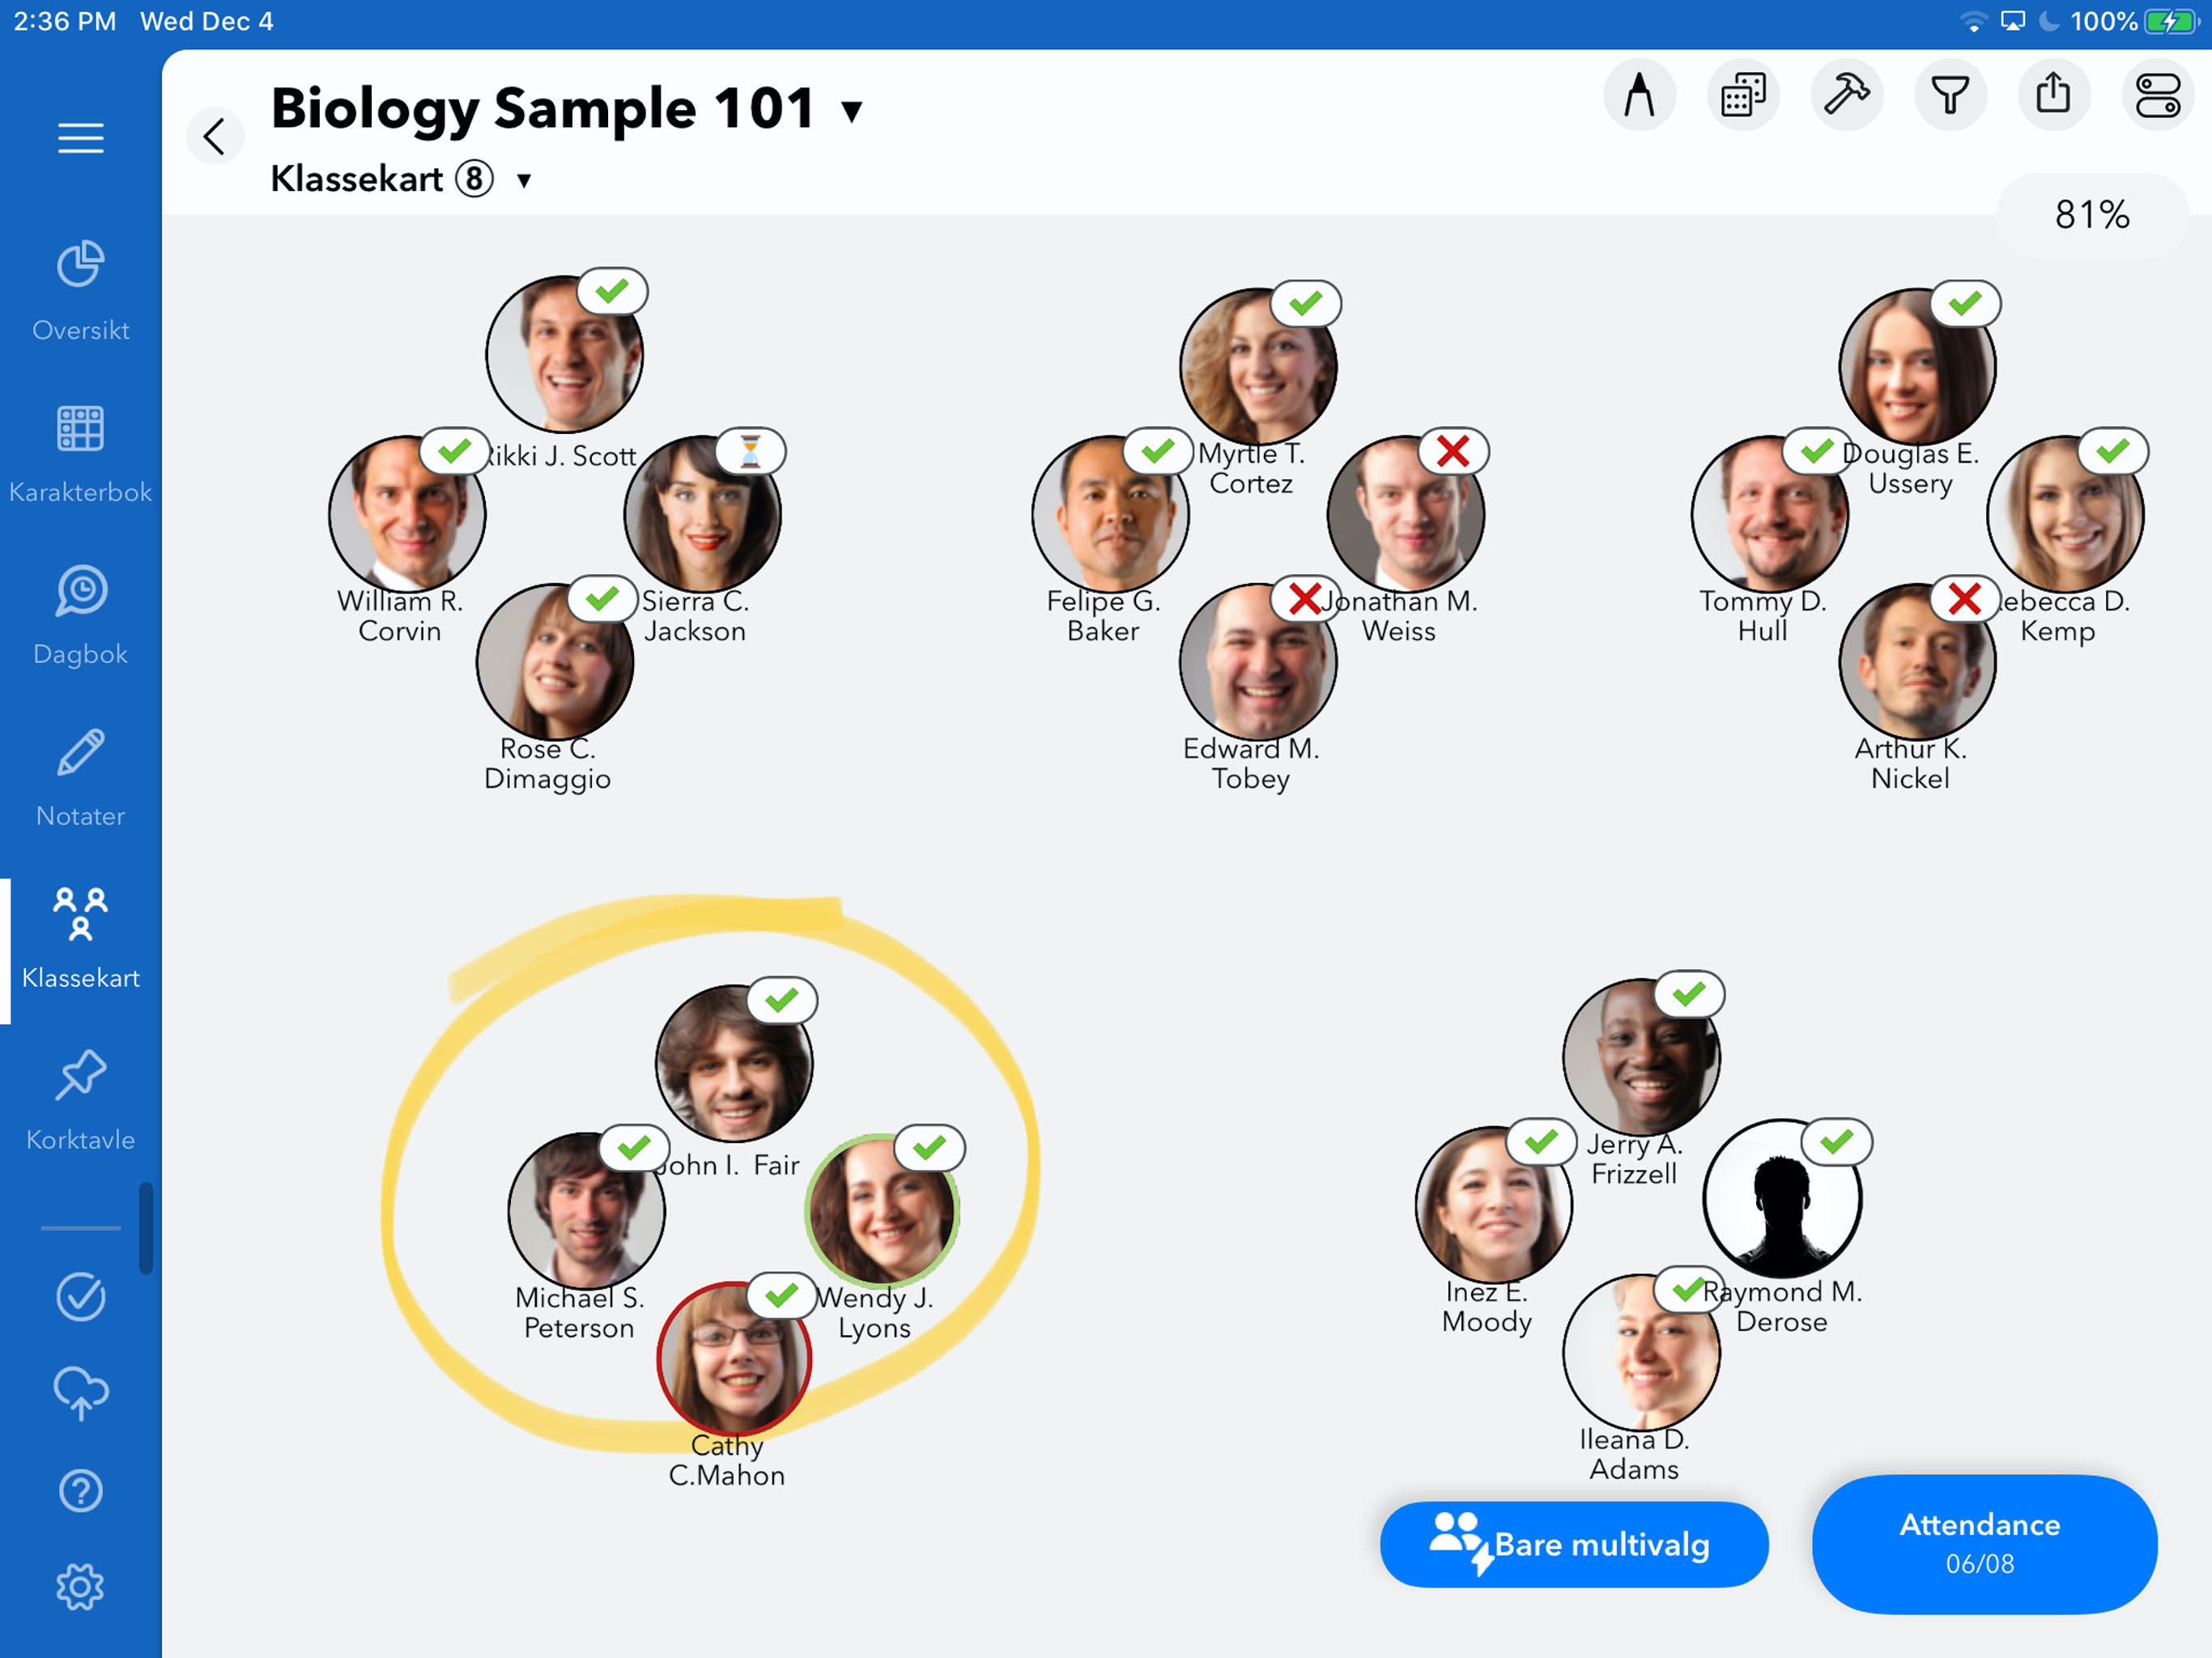Expand the Biology Sample 101 class dropdown

tap(852, 110)
